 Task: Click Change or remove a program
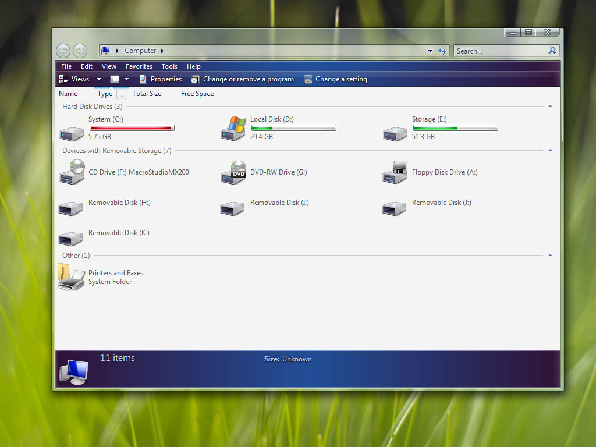(243, 79)
